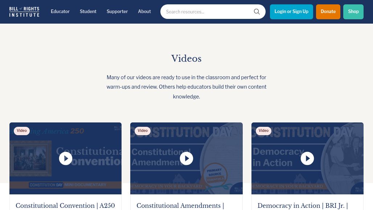The height and width of the screenshot is (210, 373).
Task: Open the Student menu
Action: [x=88, y=11]
